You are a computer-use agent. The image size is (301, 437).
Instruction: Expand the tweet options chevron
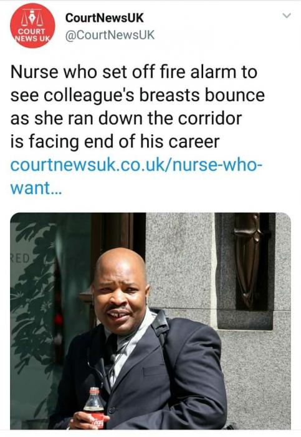pos(287,16)
